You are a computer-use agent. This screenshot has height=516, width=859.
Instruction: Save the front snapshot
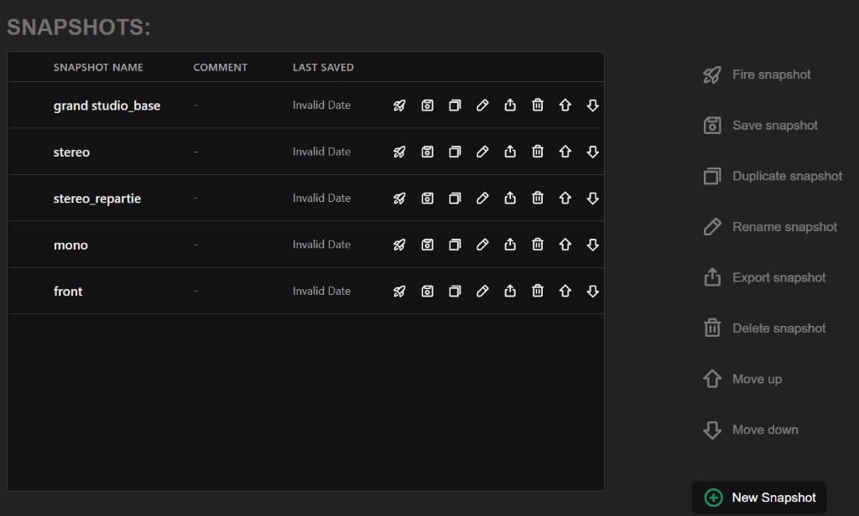(x=427, y=292)
